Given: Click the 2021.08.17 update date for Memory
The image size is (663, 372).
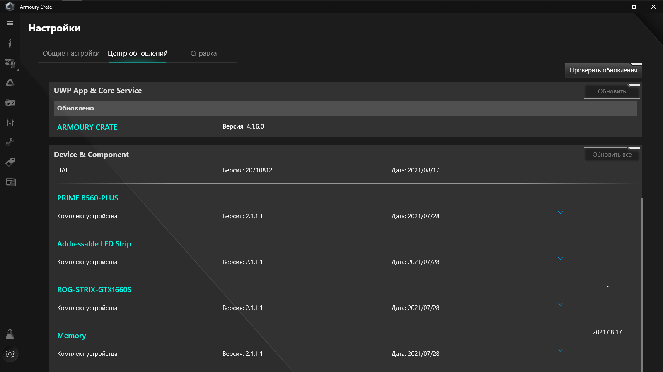Looking at the screenshot, I should pyautogui.click(x=607, y=332).
